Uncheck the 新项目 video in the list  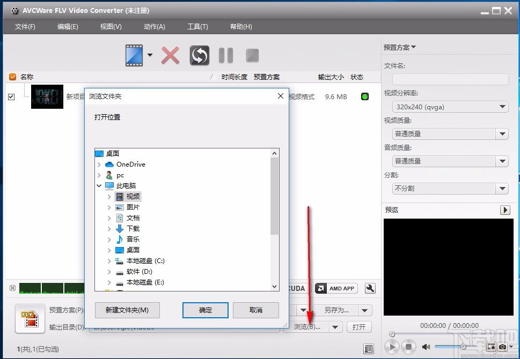(11, 97)
